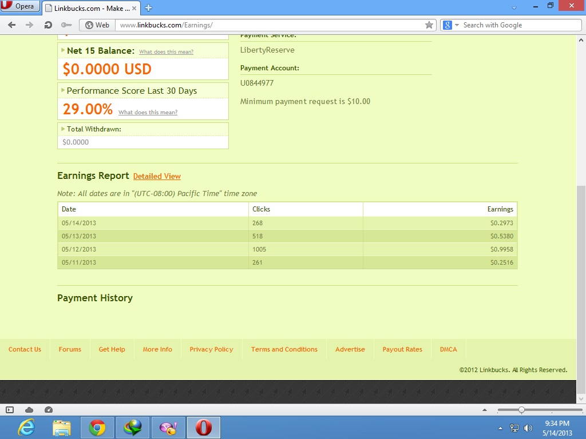
Task: Toggle the Opera panels icon in status bar
Action: 10,410
